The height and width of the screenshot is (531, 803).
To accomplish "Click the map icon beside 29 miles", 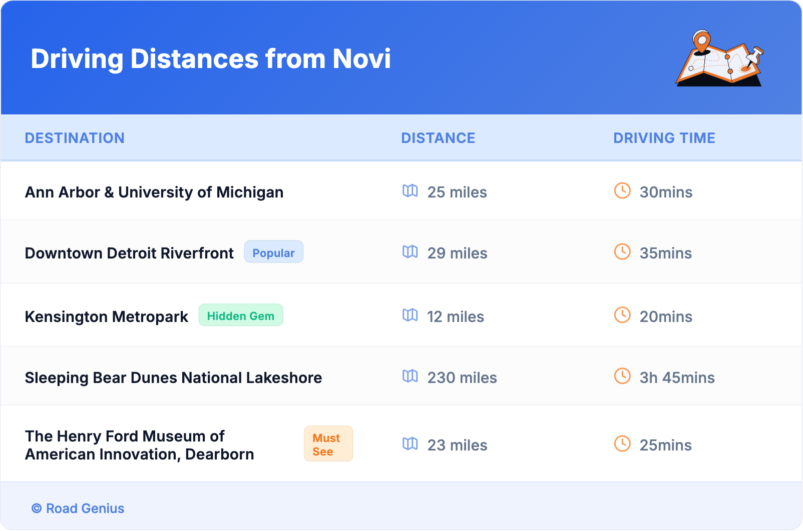I will tap(410, 252).
